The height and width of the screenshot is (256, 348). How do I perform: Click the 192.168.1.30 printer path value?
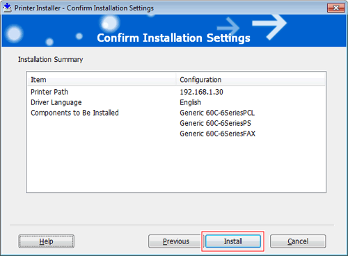pos(201,92)
